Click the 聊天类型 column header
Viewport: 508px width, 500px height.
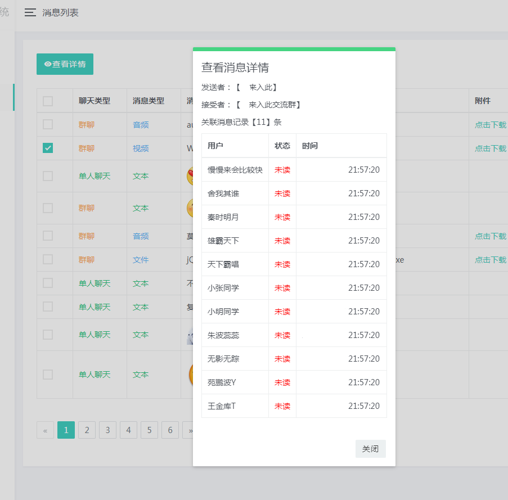[95, 101]
